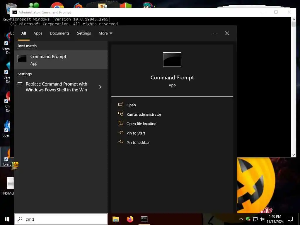Select the All search tab

coord(23,33)
